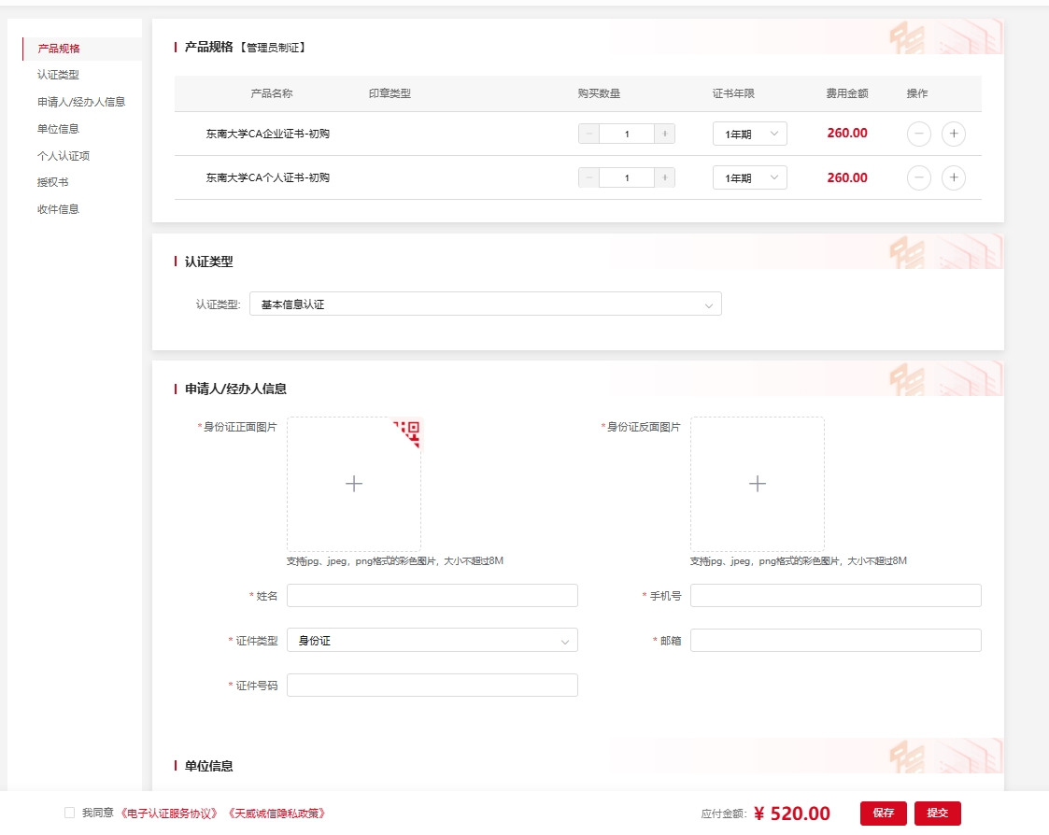Open the 证件类型 dropdown
The image size is (1049, 835).
(x=432, y=641)
